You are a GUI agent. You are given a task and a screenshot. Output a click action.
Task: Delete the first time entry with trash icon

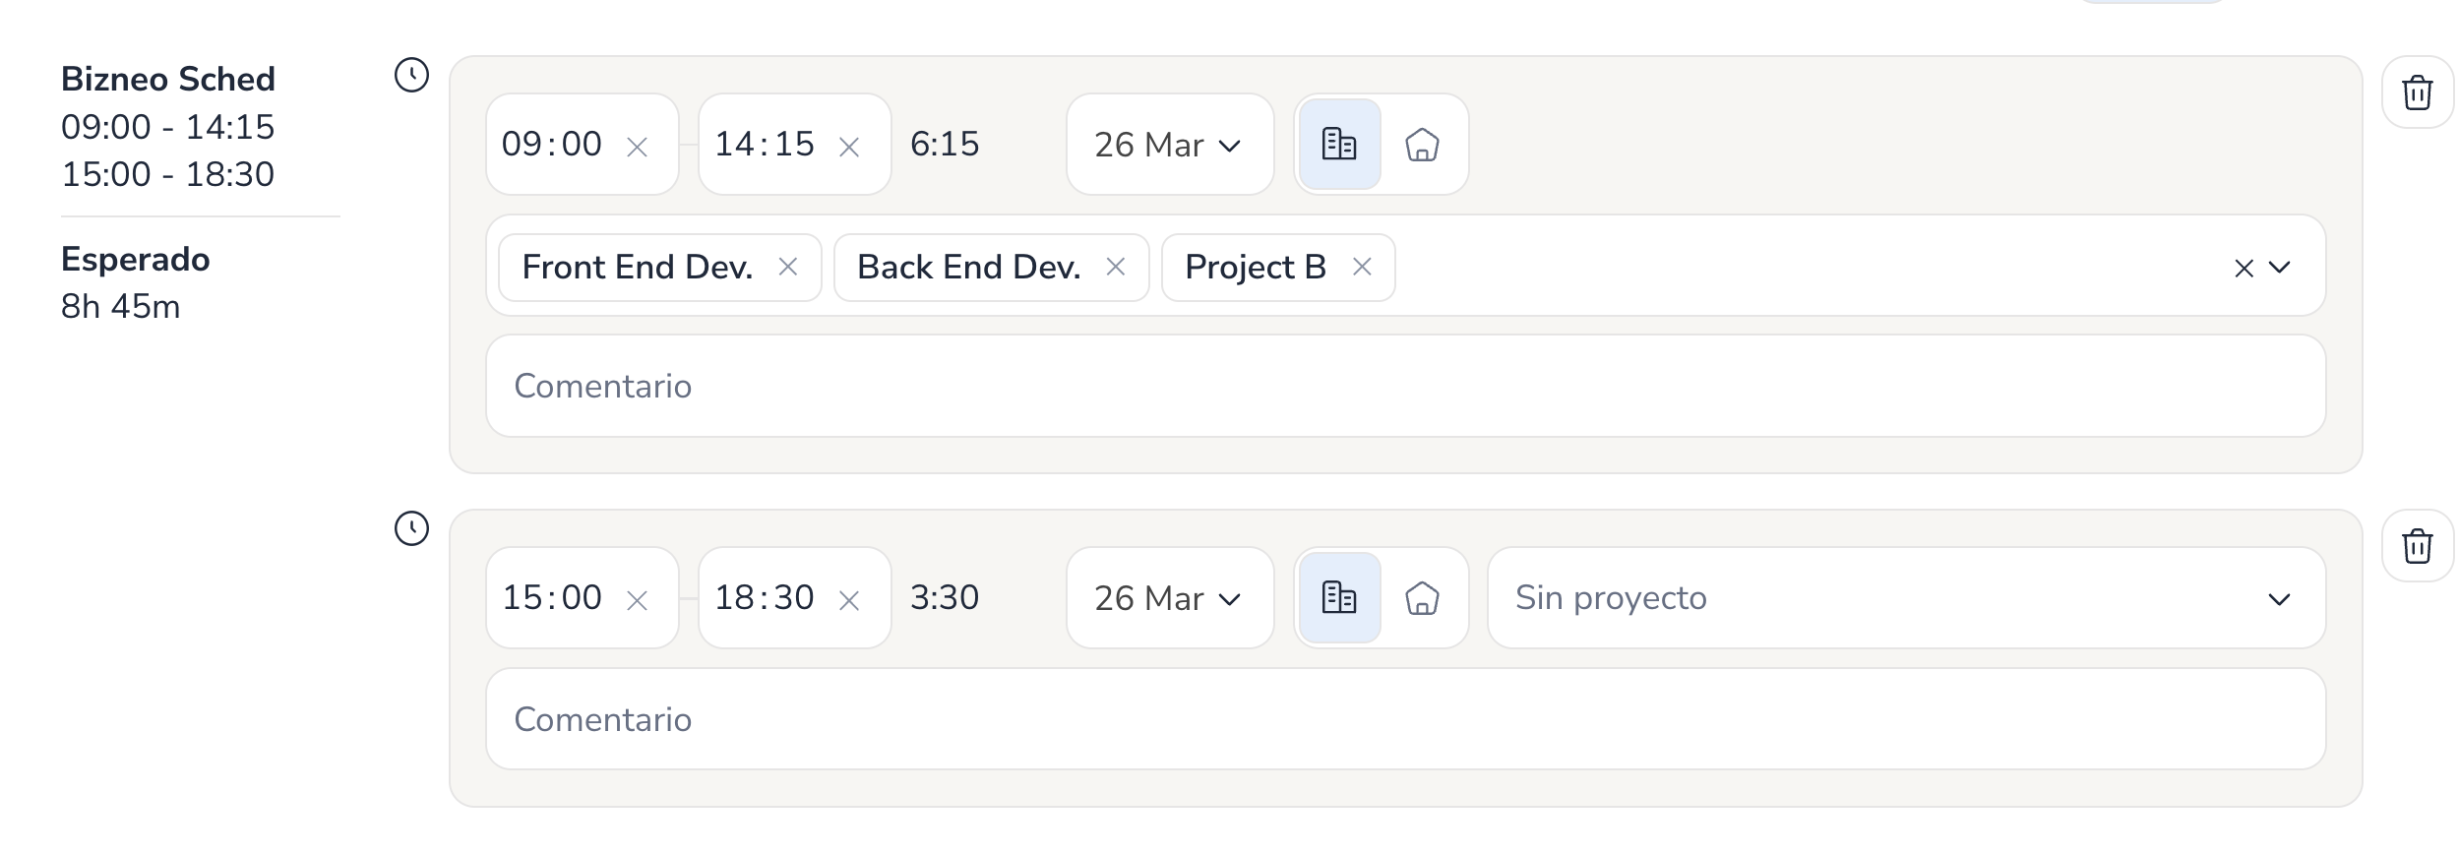[x=2417, y=92]
